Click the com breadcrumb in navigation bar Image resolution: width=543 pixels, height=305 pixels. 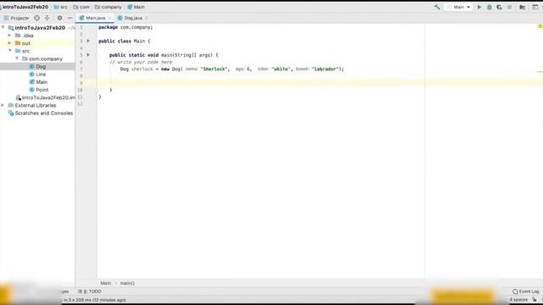(81, 7)
